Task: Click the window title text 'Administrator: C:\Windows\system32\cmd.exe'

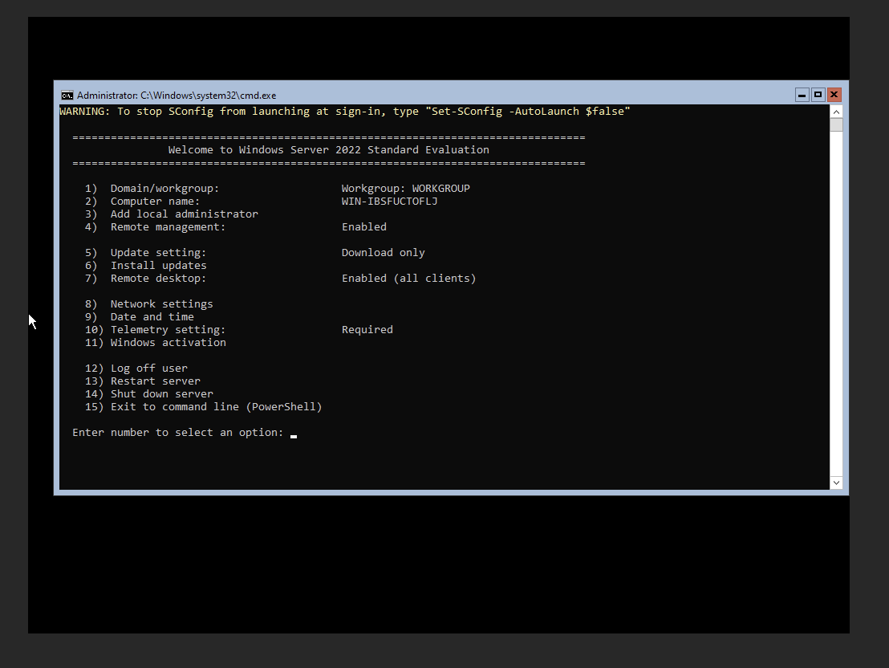Action: (x=177, y=96)
